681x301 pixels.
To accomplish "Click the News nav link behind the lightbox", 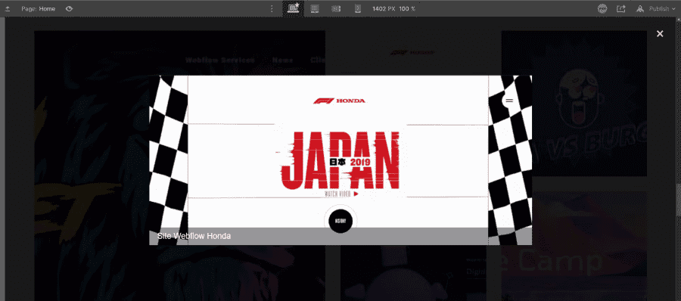I will pos(282,61).
